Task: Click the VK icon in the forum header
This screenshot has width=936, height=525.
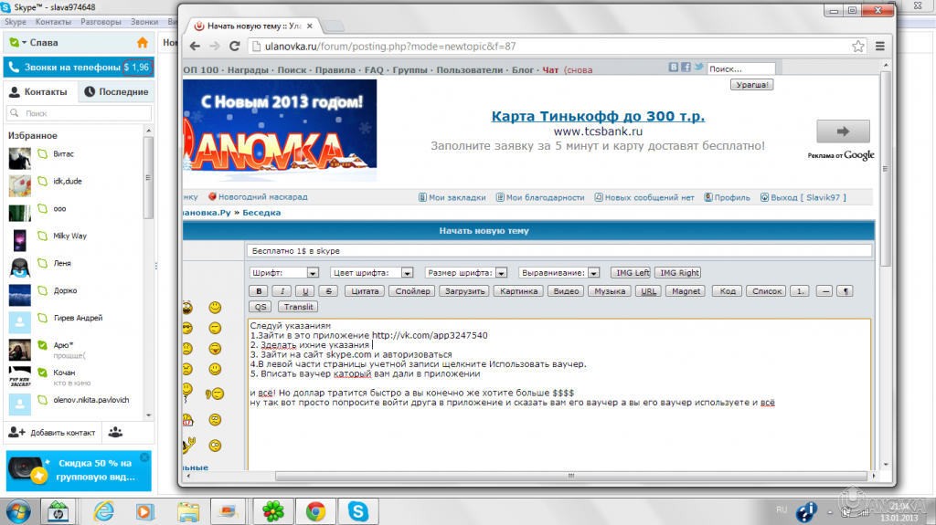Action: (674, 67)
